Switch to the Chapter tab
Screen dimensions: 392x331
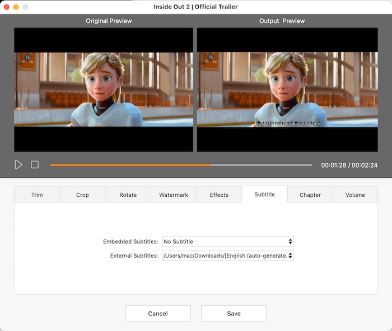coord(310,195)
